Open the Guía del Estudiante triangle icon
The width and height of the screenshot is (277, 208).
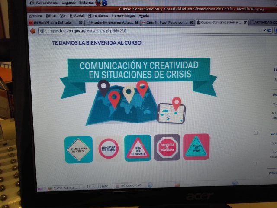[138, 148]
